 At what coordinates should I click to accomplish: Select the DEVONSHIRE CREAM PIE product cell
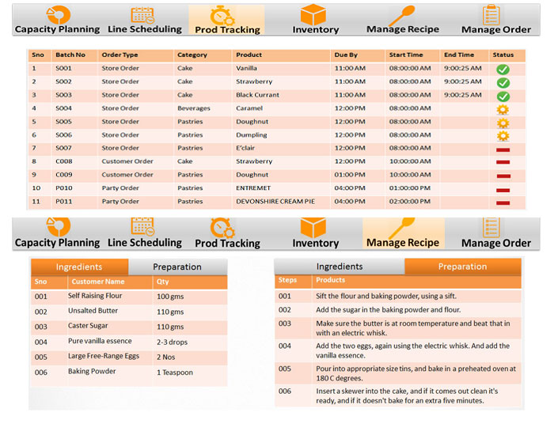coord(275,202)
